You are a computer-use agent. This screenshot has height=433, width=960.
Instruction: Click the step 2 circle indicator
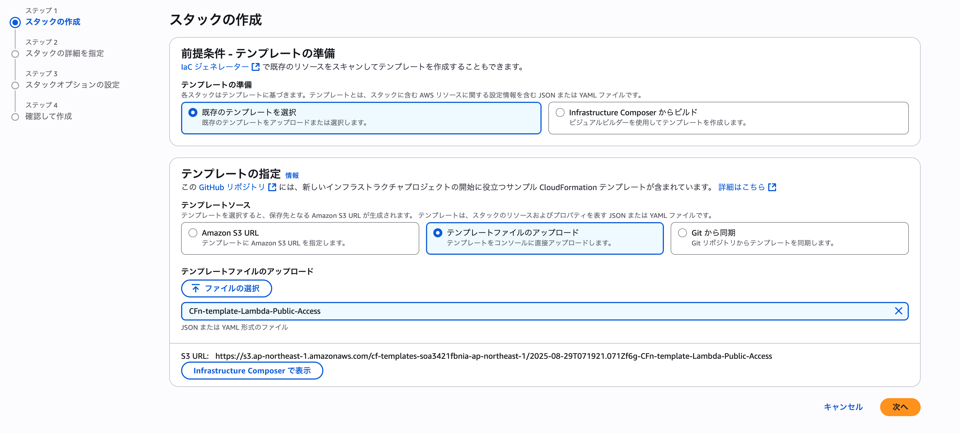click(15, 54)
